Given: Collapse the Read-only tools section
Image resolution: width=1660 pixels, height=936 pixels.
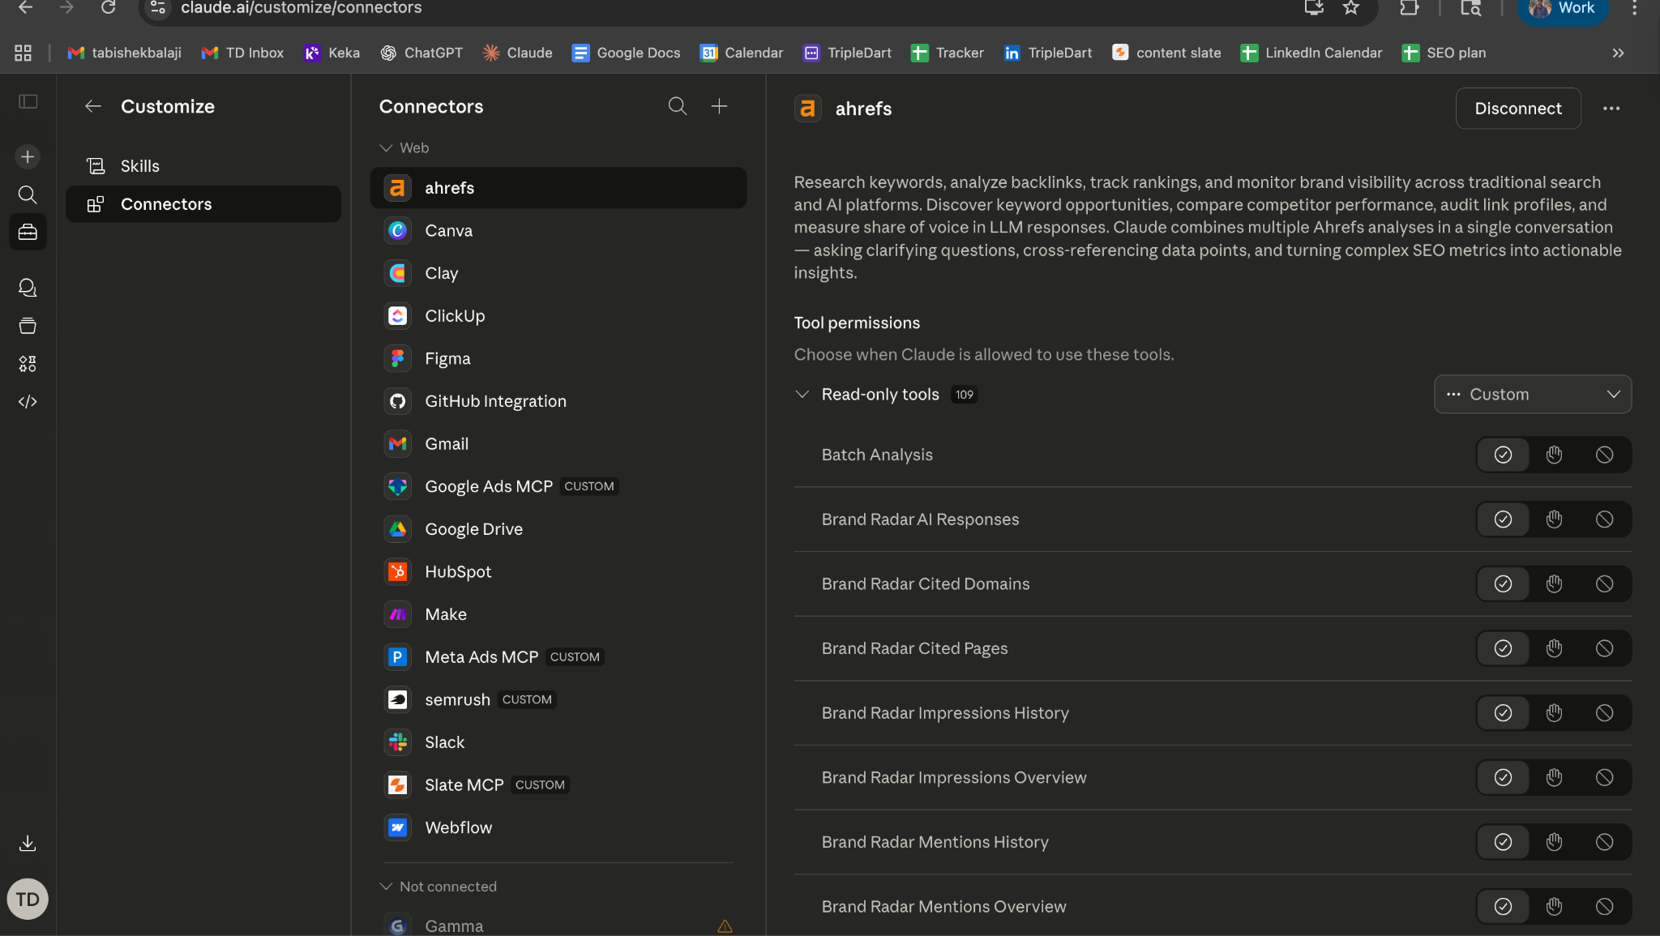Looking at the screenshot, I should click(x=802, y=395).
